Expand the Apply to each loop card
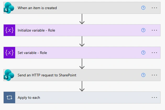Viewport: 165px width, 110px height. click(x=82, y=97)
